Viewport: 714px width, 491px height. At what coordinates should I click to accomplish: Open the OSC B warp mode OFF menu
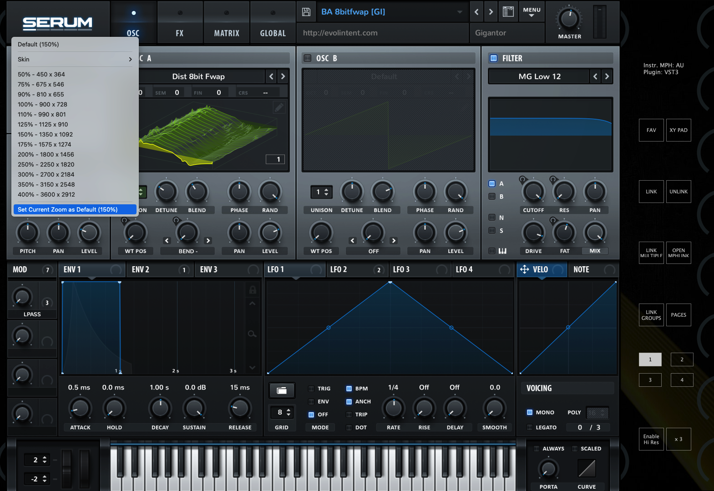[x=373, y=251]
